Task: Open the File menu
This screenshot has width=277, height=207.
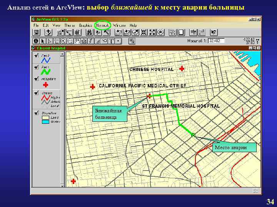Action: 36,25
